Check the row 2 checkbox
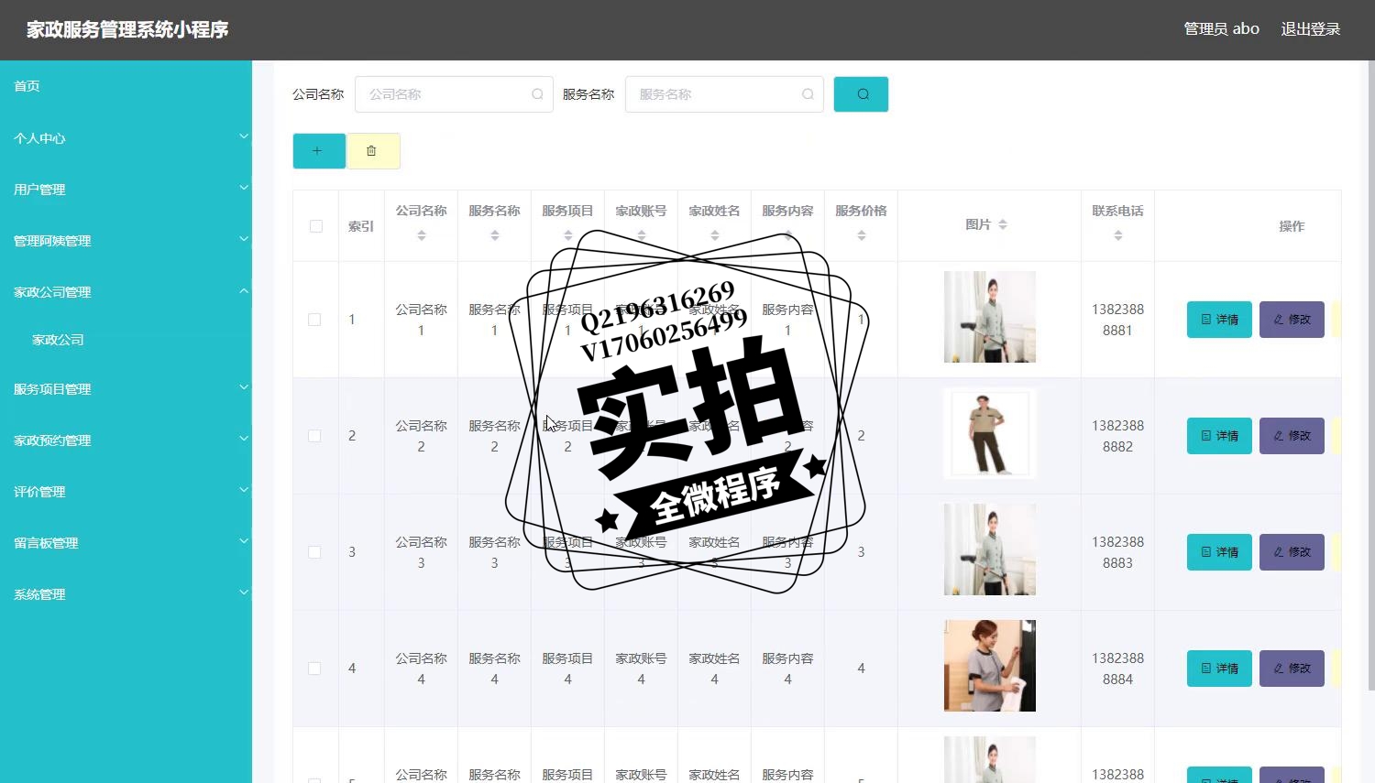The width and height of the screenshot is (1375, 783). pyautogui.click(x=314, y=436)
